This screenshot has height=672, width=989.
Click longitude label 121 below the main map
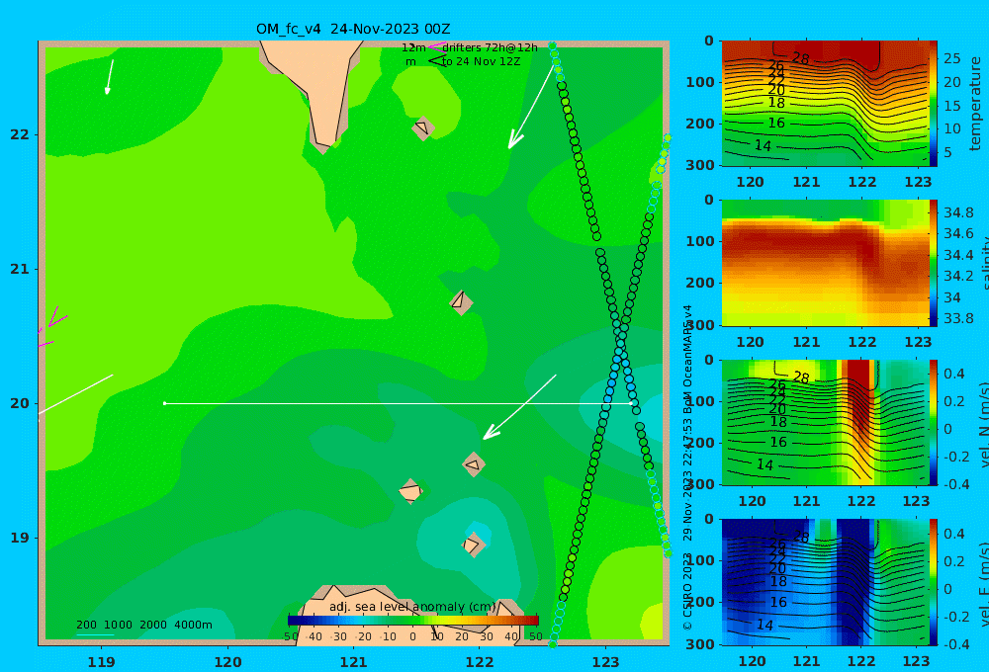(353, 662)
